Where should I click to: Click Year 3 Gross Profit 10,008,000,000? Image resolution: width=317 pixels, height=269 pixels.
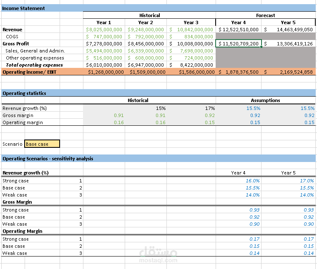click(191, 44)
